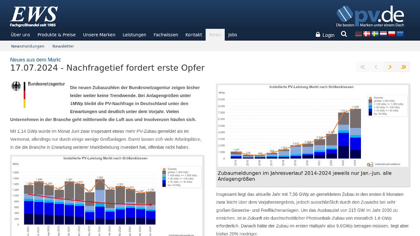The height and width of the screenshot is (236, 420).
Task: Go to next news article (single right arrow)
Action: (x=390, y=67)
